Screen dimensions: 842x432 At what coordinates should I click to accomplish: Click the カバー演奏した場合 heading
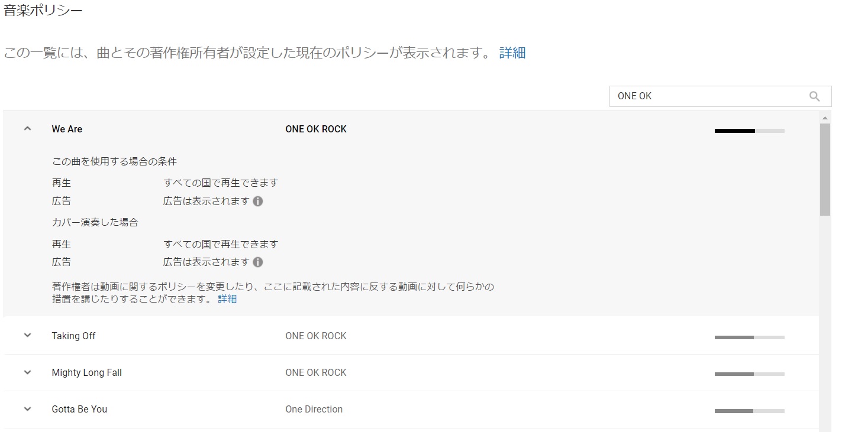[95, 222]
